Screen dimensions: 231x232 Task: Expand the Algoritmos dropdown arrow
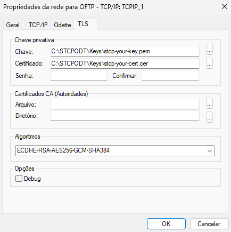(210, 151)
